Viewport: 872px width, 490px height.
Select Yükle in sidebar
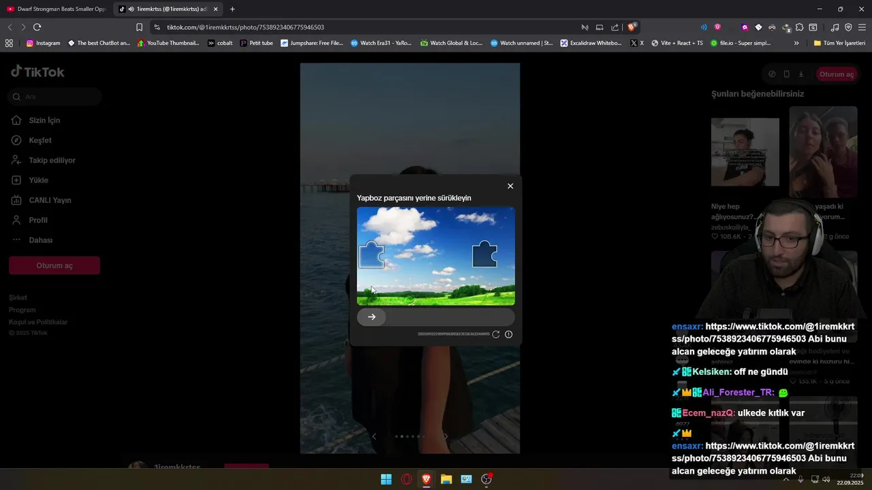point(38,180)
